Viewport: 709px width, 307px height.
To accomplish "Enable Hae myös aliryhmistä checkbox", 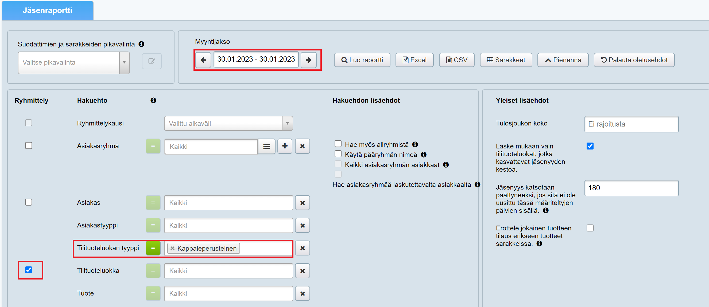I will coord(338,144).
